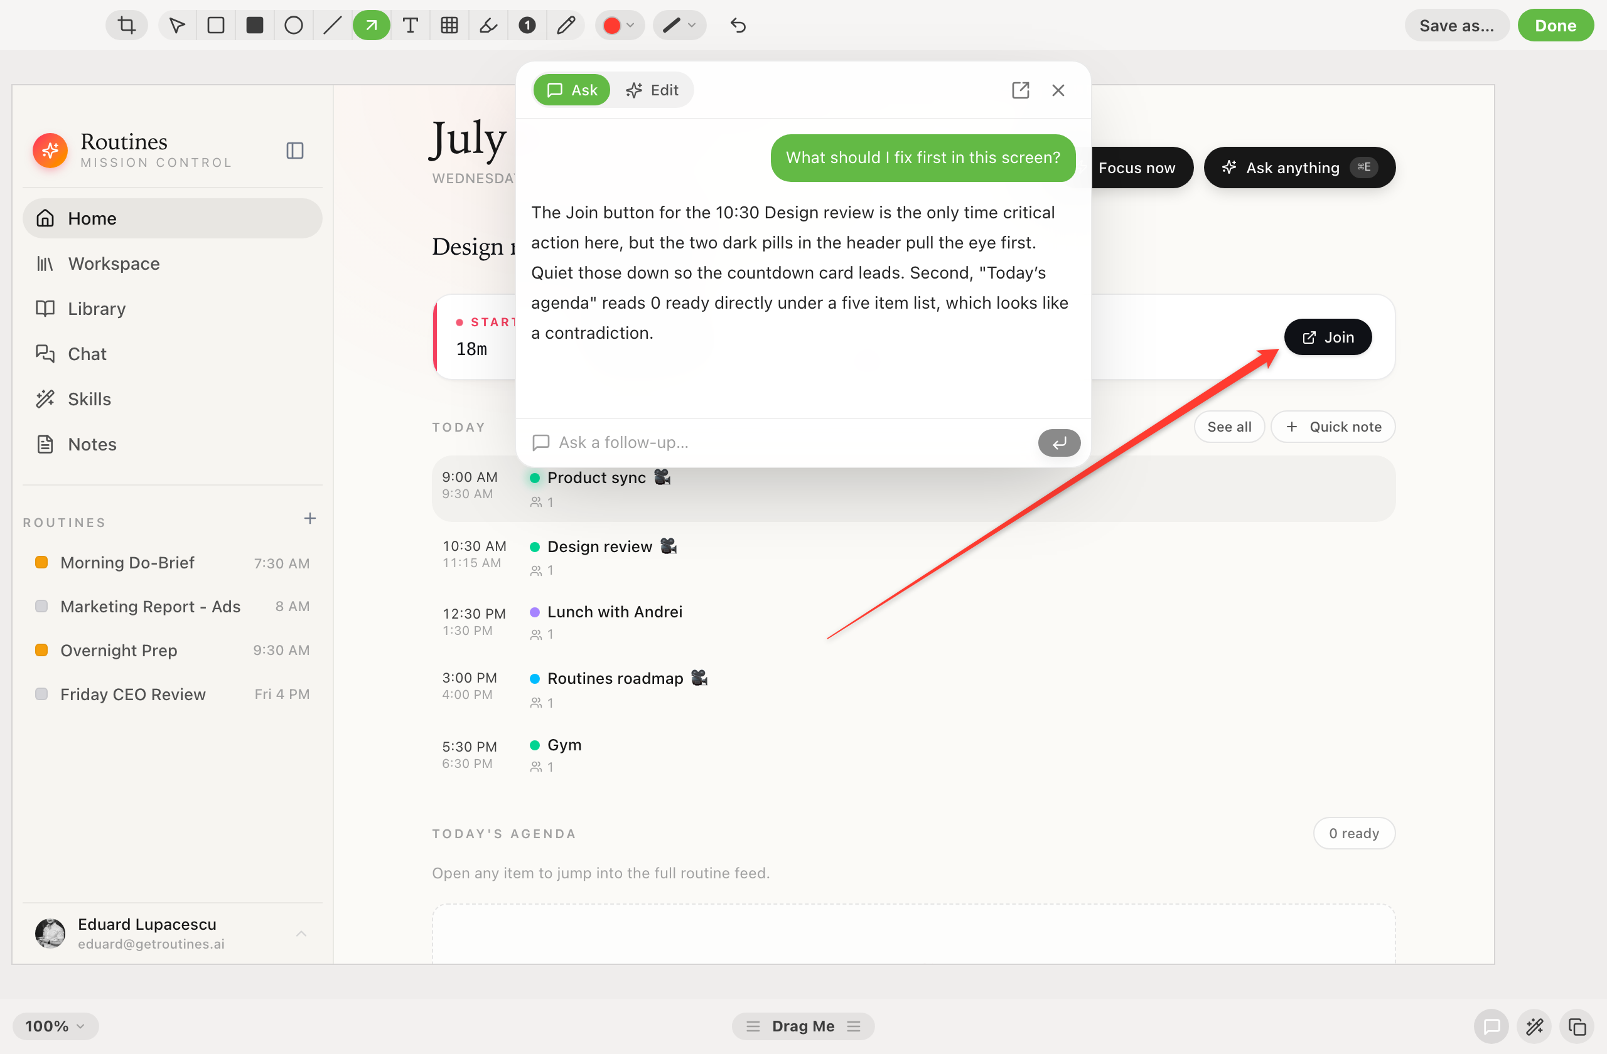
Task: Select the freehand pencil tool
Action: click(566, 26)
